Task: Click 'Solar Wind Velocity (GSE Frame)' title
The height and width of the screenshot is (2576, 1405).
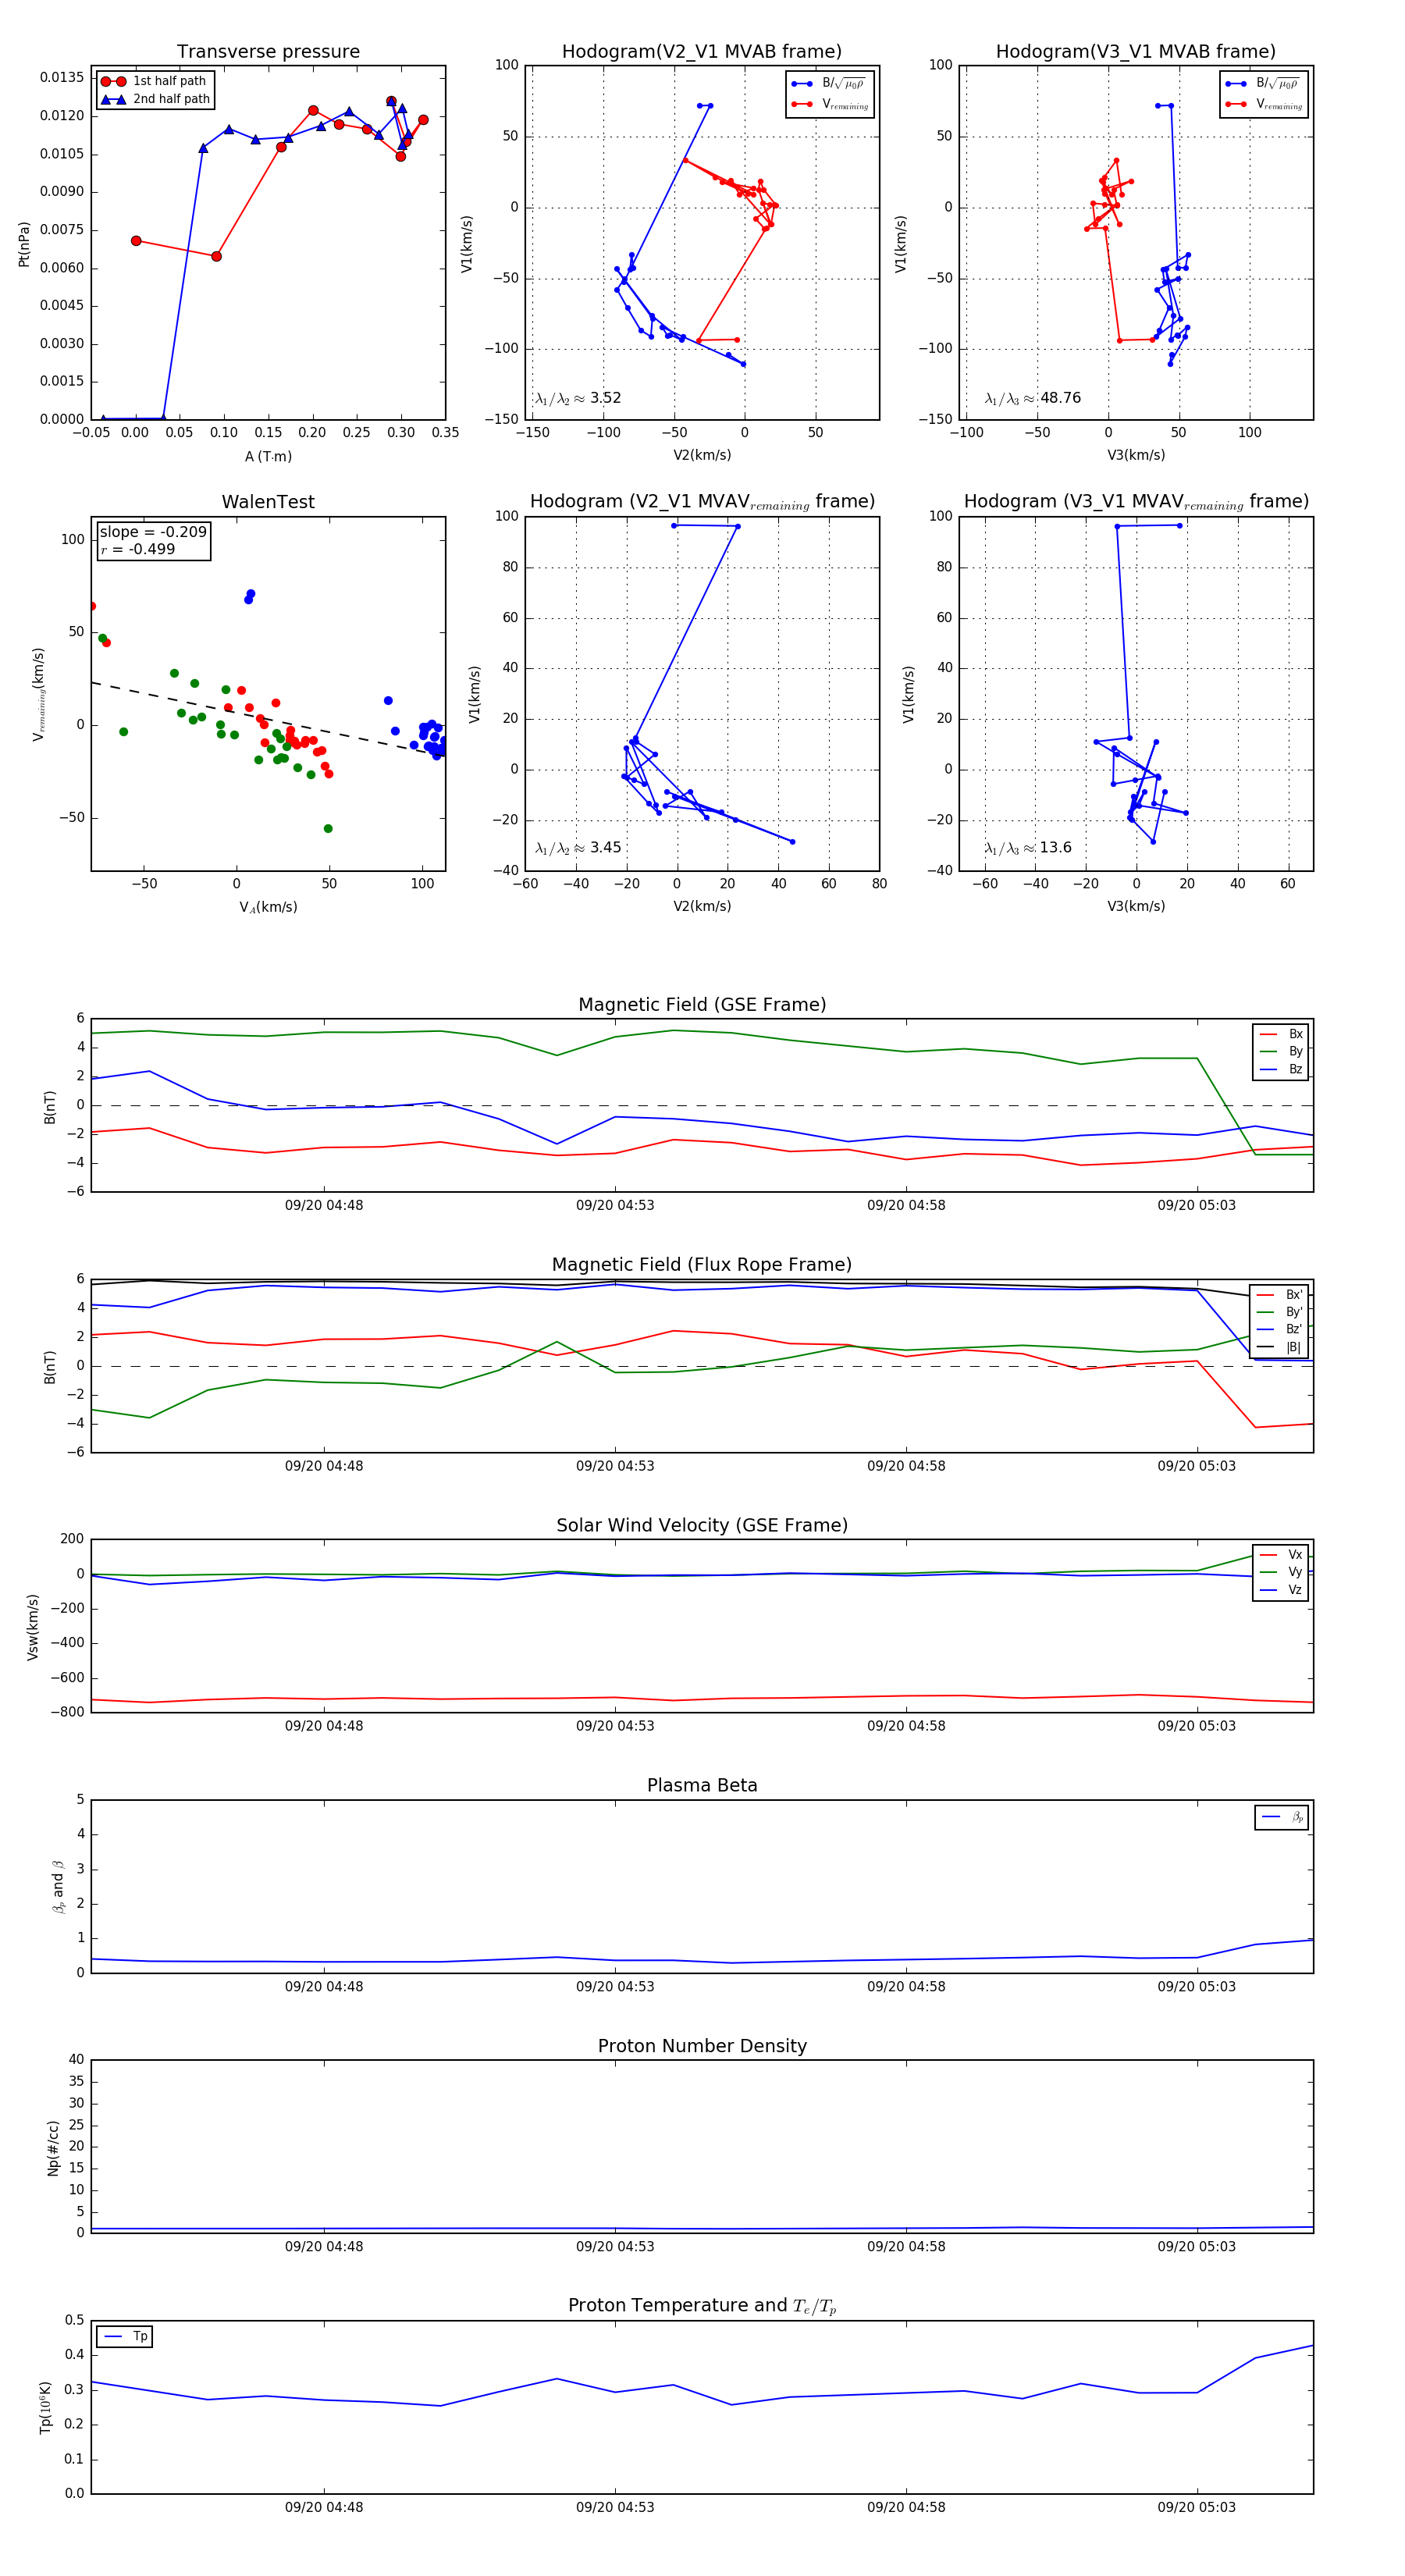Action: [x=702, y=1525]
